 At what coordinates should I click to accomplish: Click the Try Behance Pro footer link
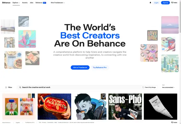(30, 122)
